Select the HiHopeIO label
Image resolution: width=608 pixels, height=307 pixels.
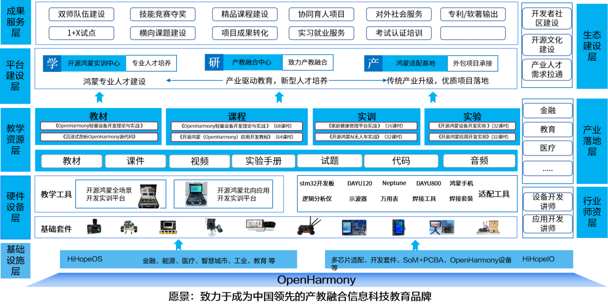(538, 259)
